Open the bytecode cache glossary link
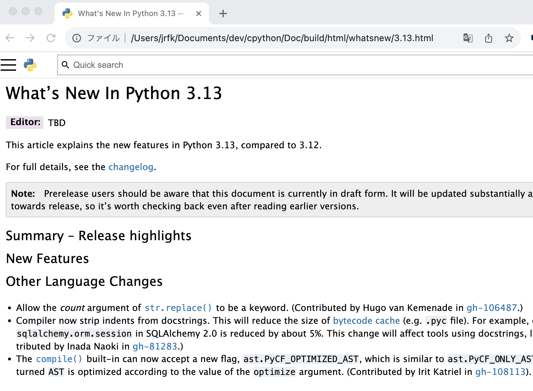533x391 pixels. (x=366, y=321)
